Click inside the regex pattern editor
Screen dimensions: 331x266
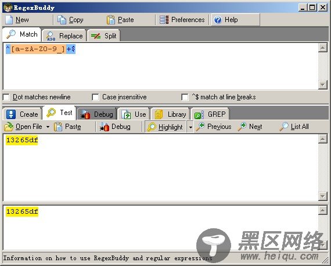(160, 66)
